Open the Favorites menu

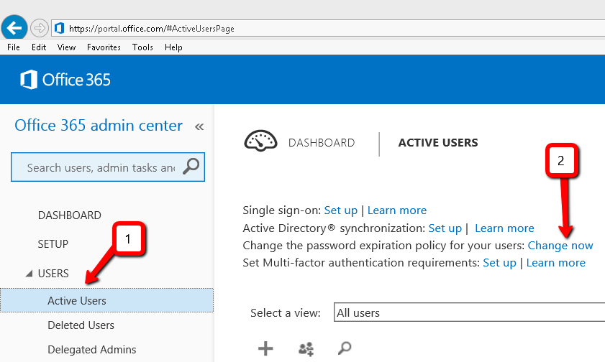(104, 47)
